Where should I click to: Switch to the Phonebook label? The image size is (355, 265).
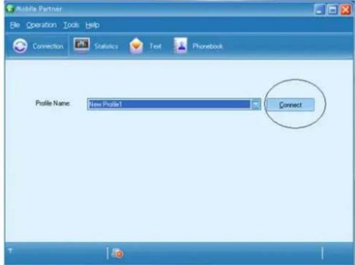coord(207,46)
